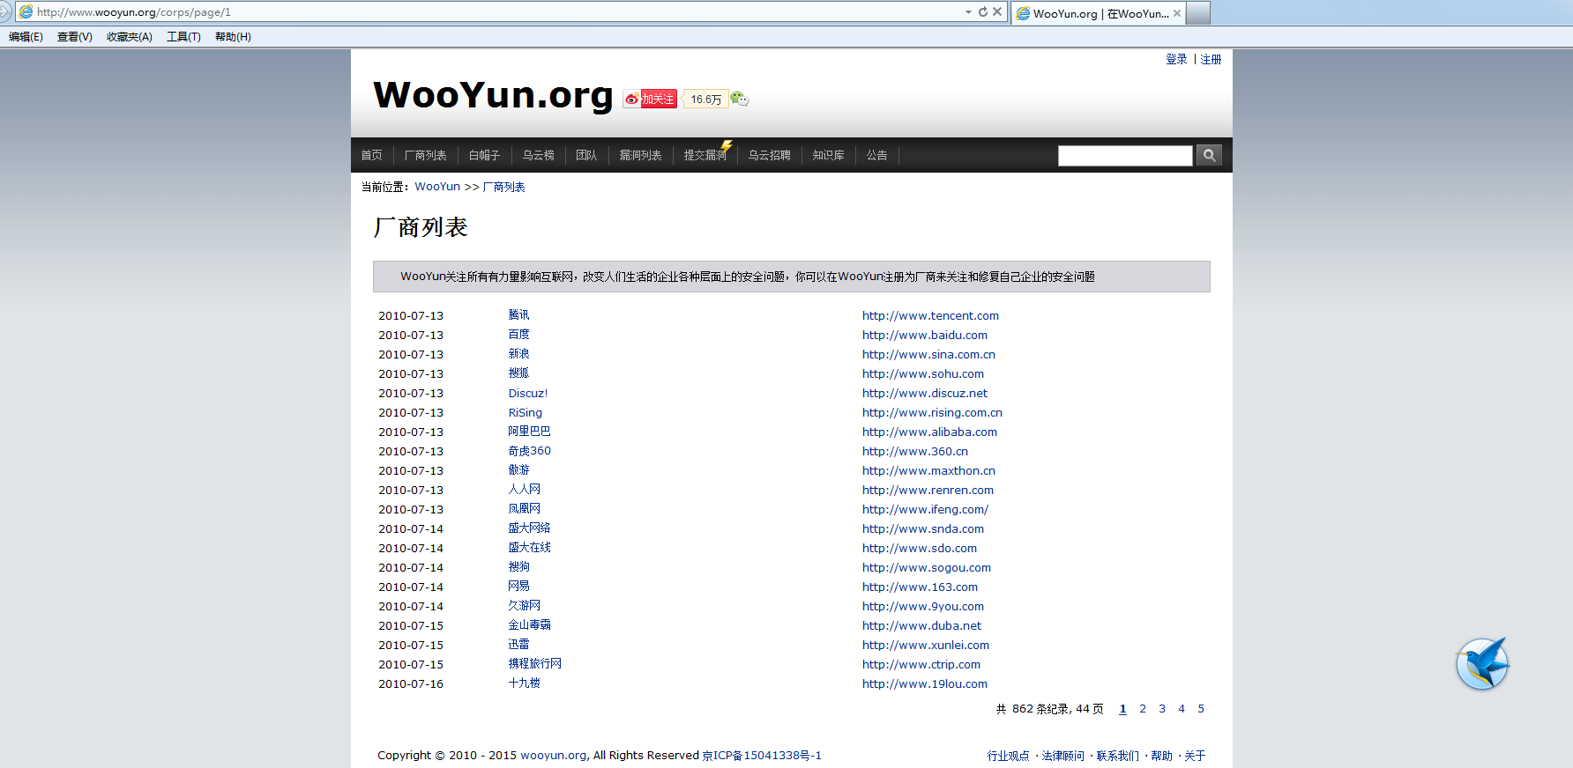Image resolution: width=1573 pixels, height=768 pixels.
Task: Open http://www.sohu.com link
Action: click(x=923, y=373)
